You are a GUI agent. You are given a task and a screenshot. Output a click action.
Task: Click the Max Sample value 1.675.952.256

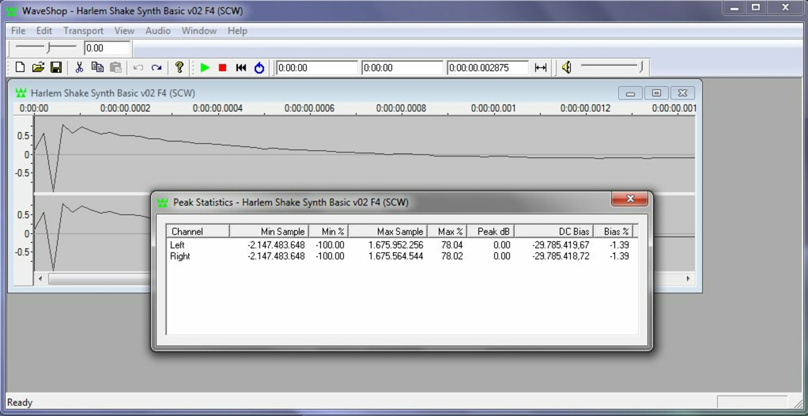[396, 245]
